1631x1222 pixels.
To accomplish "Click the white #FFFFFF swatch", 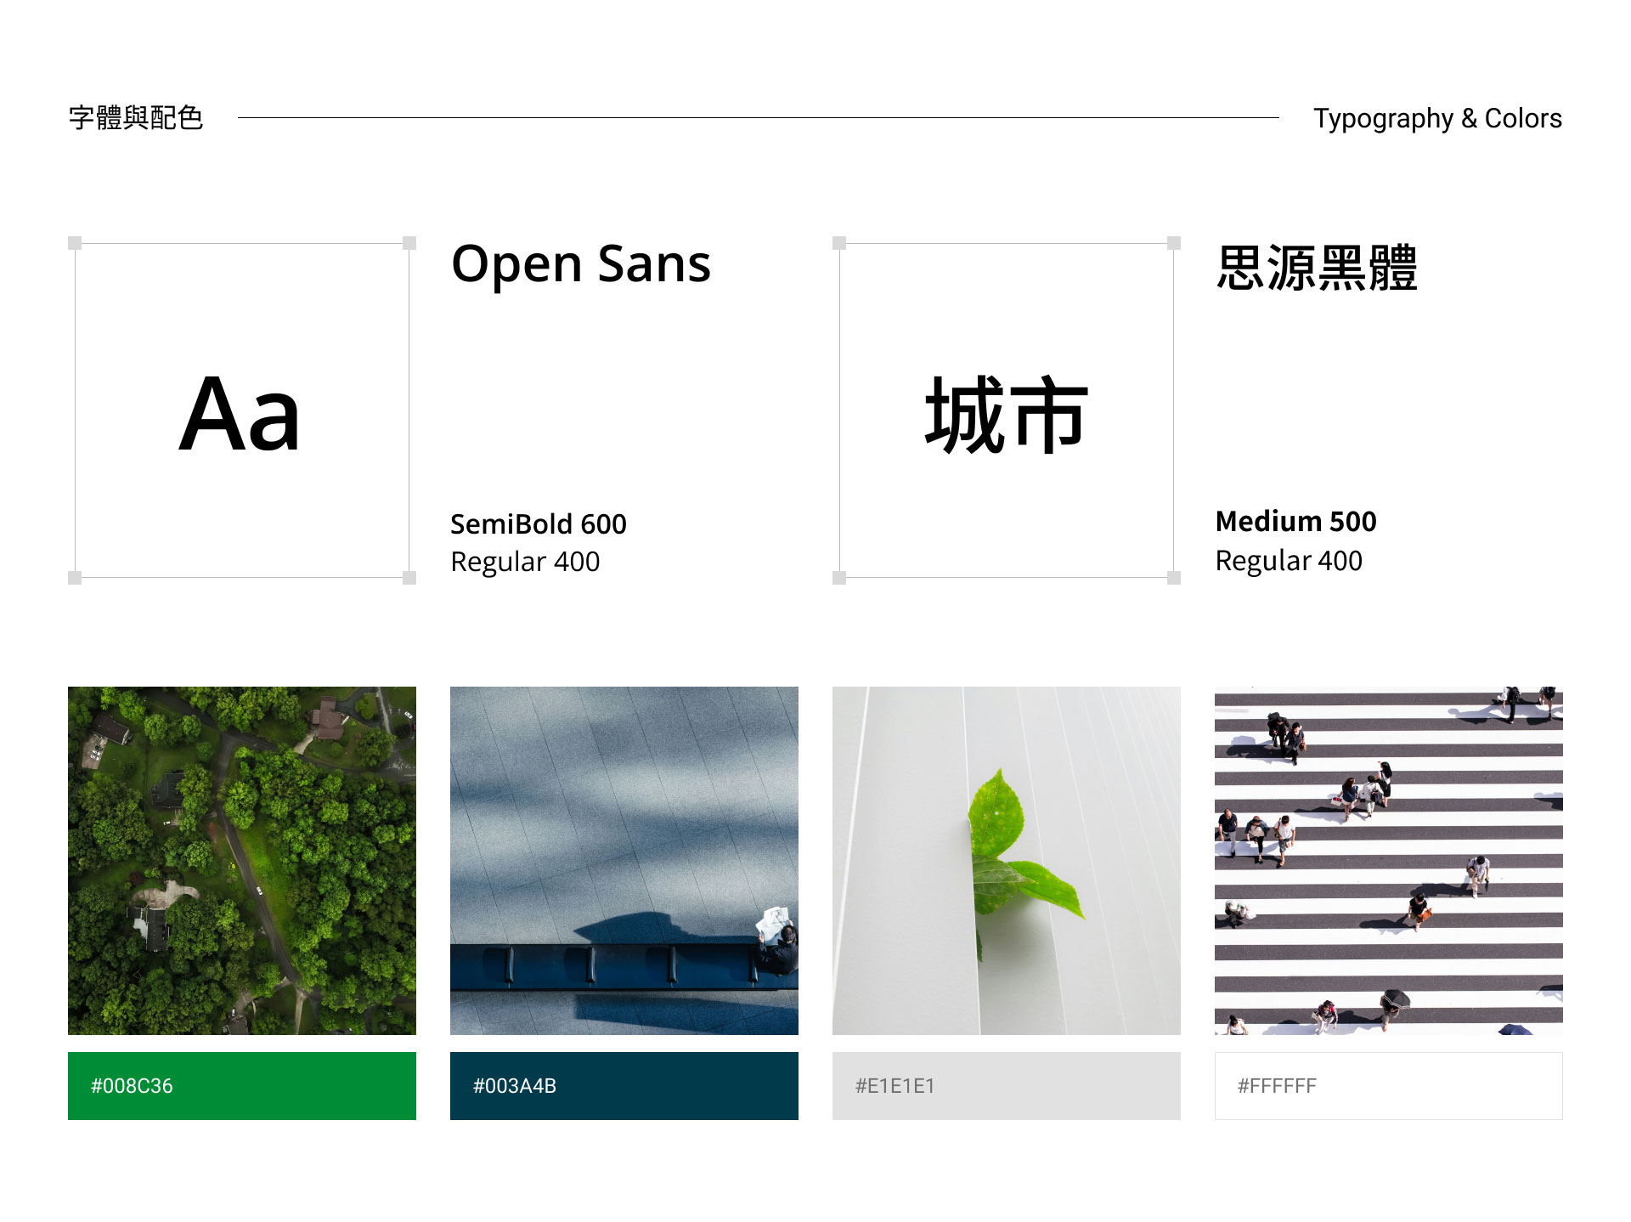I will pyautogui.click(x=1389, y=1085).
